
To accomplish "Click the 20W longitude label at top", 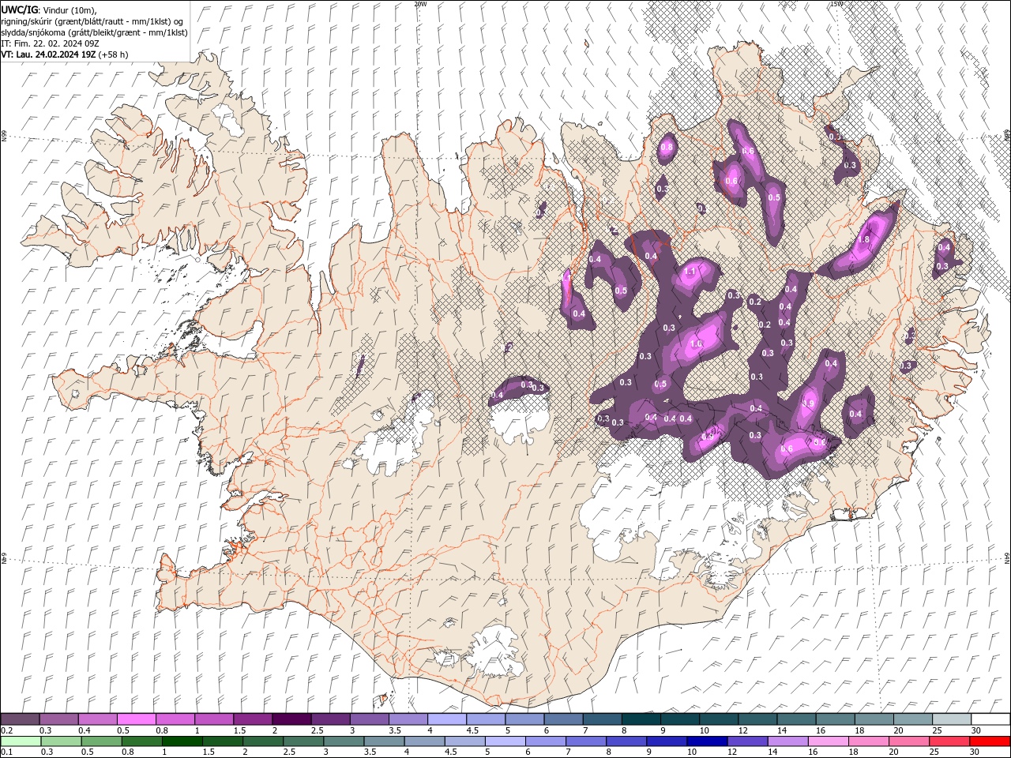I will coord(420,4).
